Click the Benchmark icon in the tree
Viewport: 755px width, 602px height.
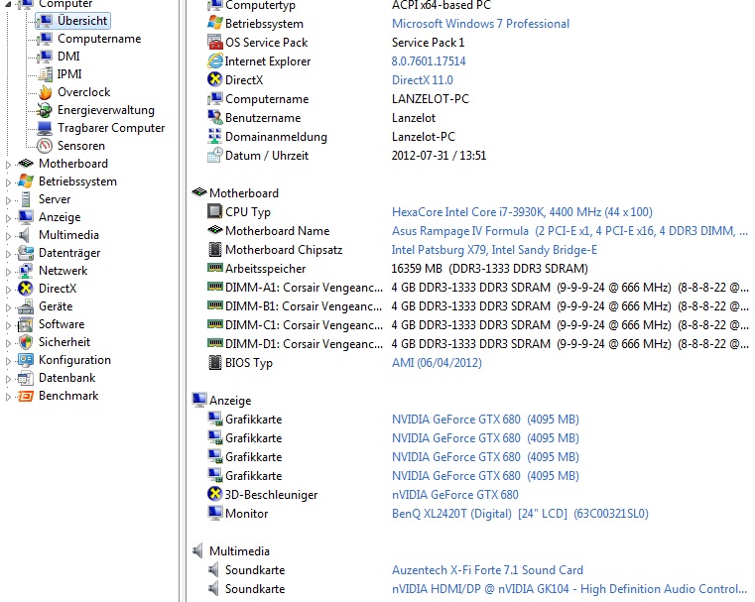click(25, 396)
